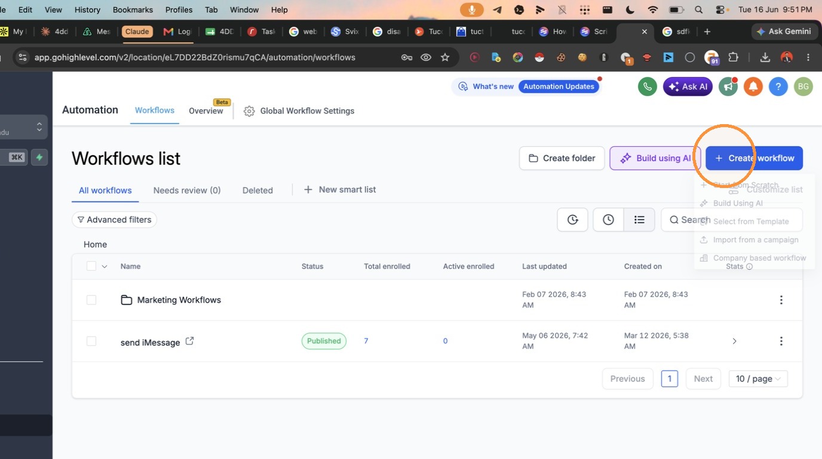Expand the bulk select chevron in header
The image size is (822, 459).
click(105, 266)
